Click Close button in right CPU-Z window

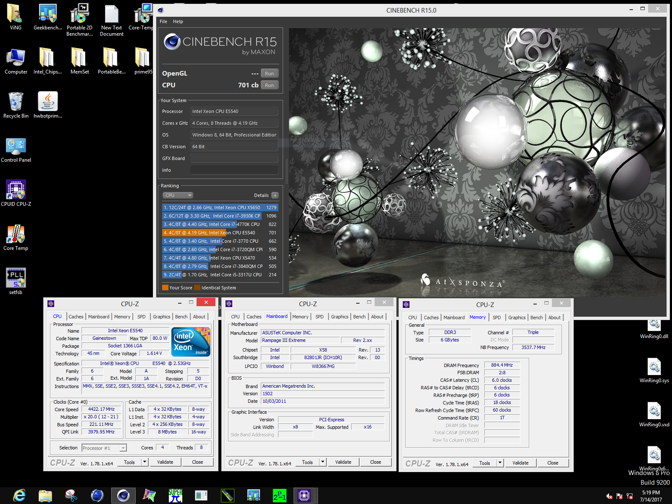pos(553,463)
